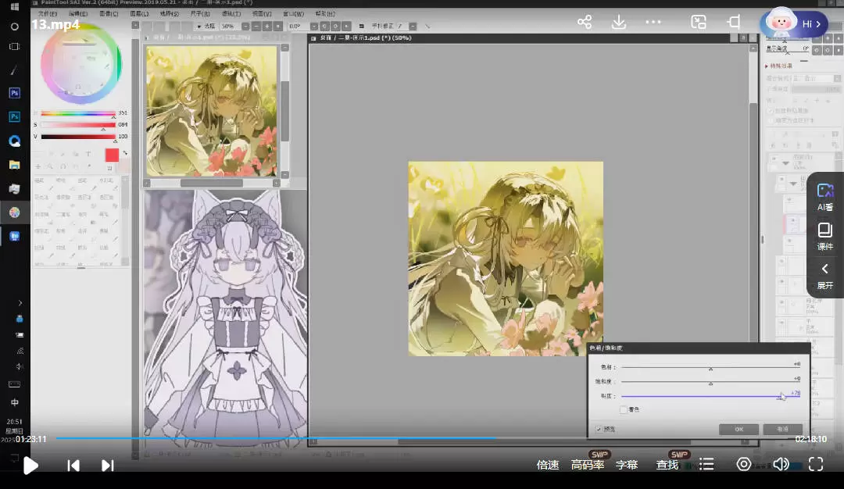The image size is (844, 489).
Task: Adjust the 色相 hue slider in dialog
Action: tap(710, 368)
